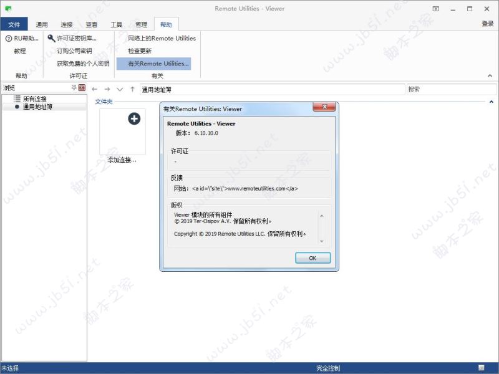The image size is (499, 374).
Task: Maximize the Remote Utilities Viewer window
Action: click(470, 9)
